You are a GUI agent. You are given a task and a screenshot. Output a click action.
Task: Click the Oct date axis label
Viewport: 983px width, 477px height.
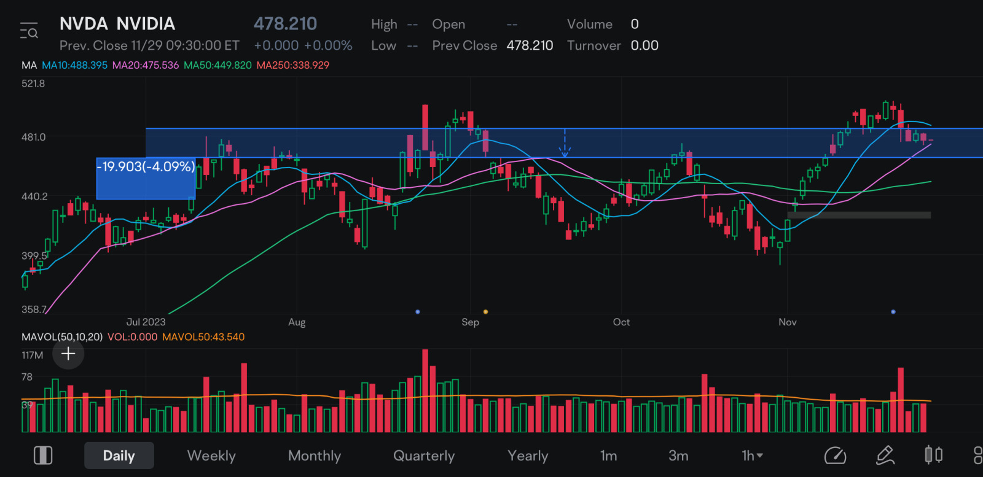(x=621, y=322)
